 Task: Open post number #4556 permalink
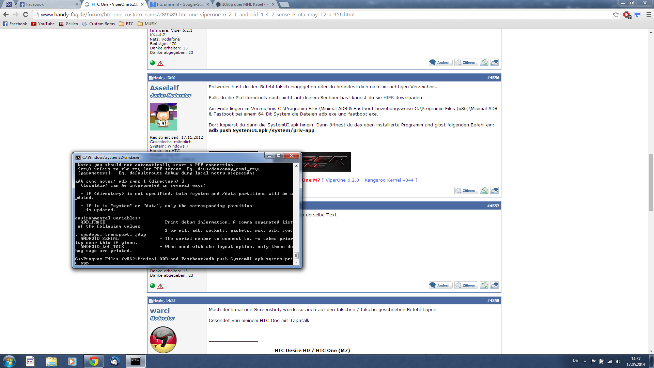point(493,78)
